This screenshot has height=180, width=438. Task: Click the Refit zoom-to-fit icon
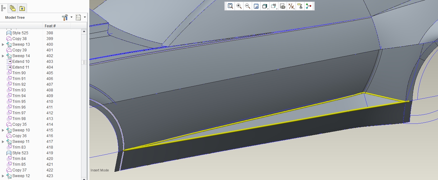(x=230, y=6)
